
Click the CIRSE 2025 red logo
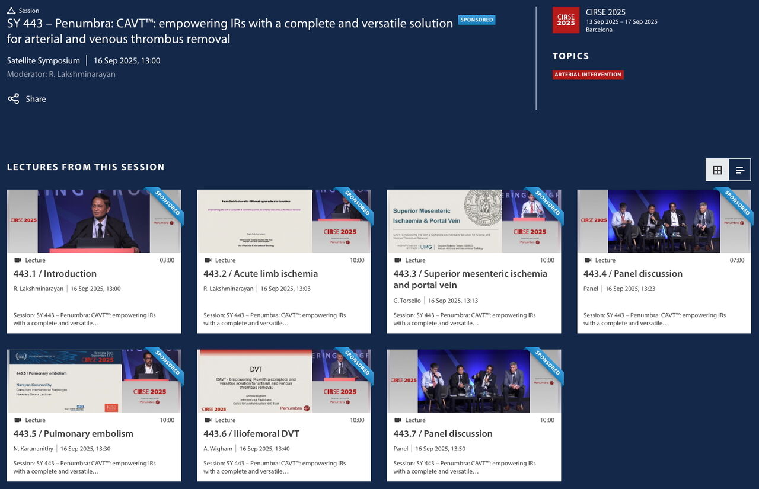(566, 20)
